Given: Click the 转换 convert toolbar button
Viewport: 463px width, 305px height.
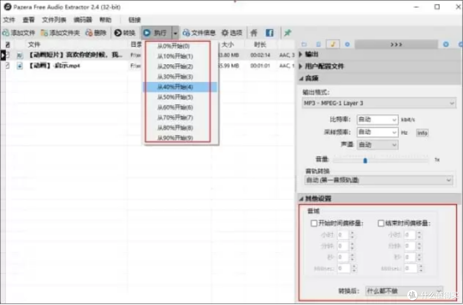Looking at the screenshot, I should [x=125, y=33].
